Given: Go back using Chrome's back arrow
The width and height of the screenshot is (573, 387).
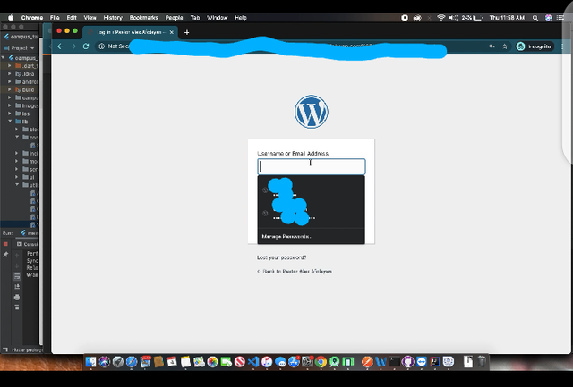Looking at the screenshot, I should pyautogui.click(x=61, y=46).
